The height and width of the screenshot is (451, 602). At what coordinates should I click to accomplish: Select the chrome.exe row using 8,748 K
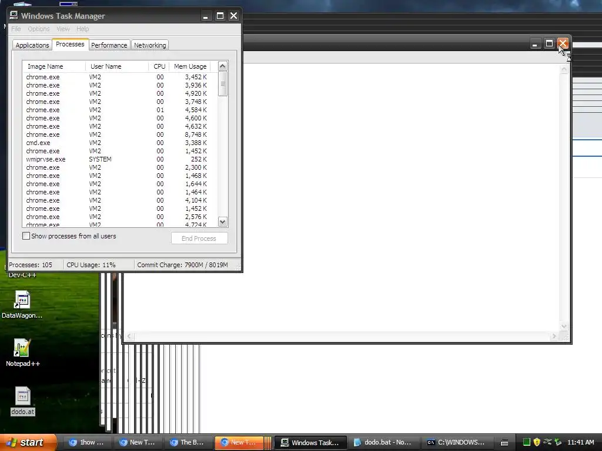coord(120,134)
